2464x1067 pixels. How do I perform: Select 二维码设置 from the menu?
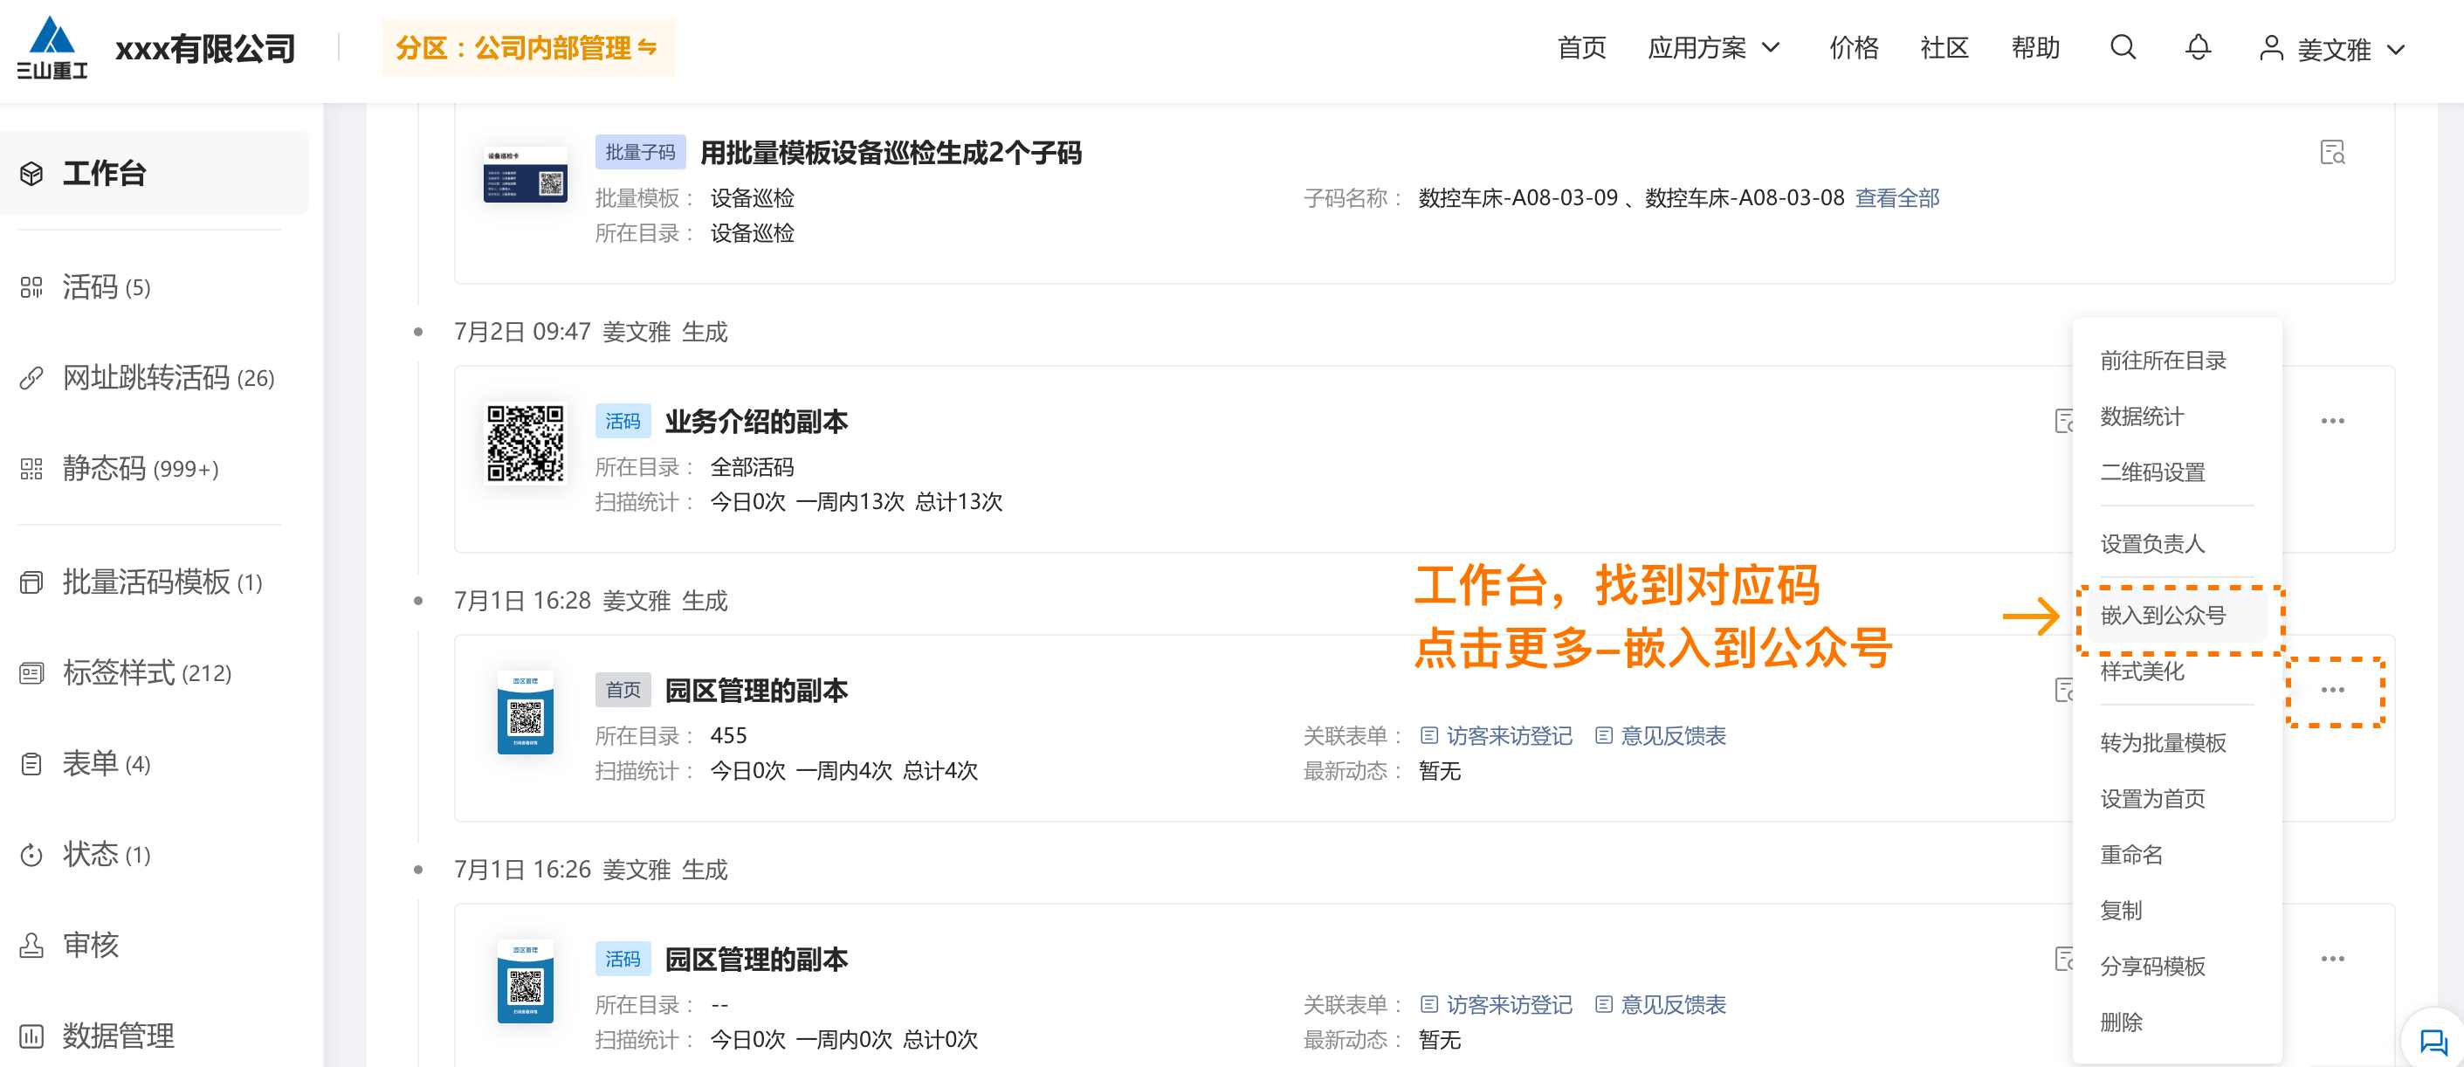pyautogui.click(x=2152, y=472)
